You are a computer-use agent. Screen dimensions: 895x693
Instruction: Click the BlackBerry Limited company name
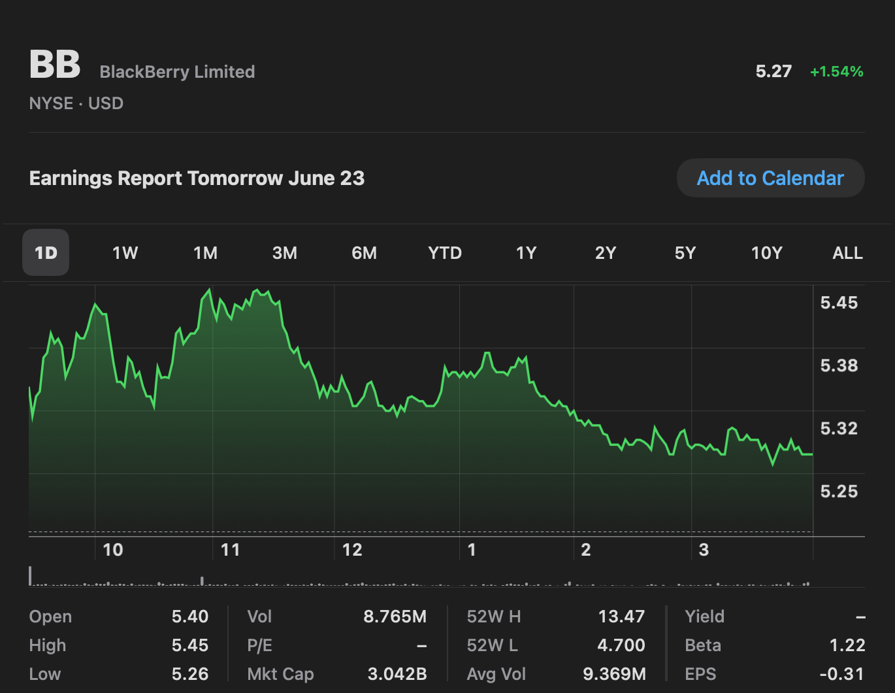tap(177, 72)
